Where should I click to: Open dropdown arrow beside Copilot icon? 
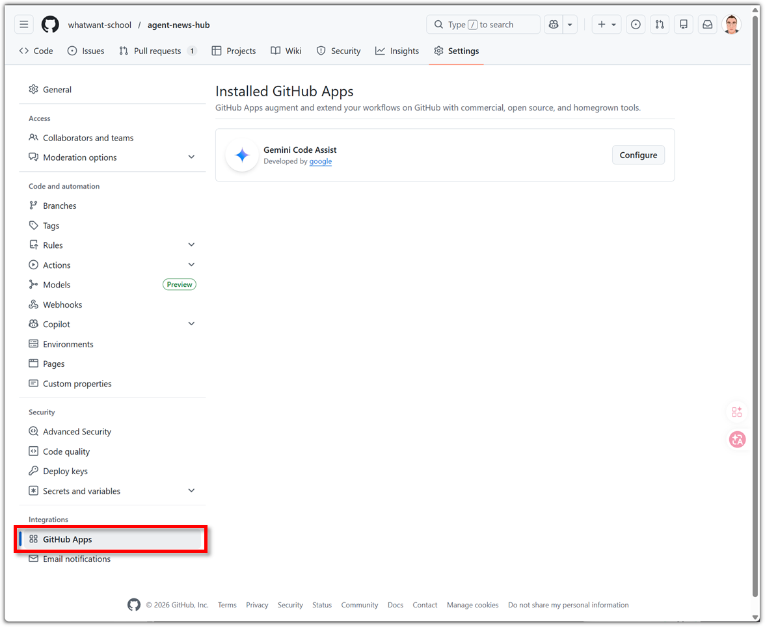570,25
